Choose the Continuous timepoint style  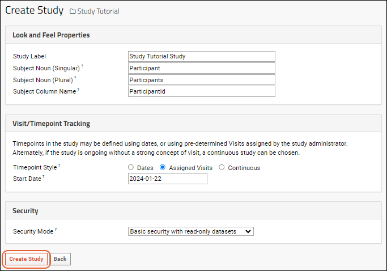[222, 167]
